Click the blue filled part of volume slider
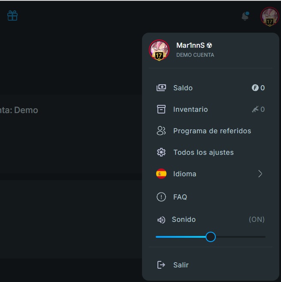 point(181,237)
